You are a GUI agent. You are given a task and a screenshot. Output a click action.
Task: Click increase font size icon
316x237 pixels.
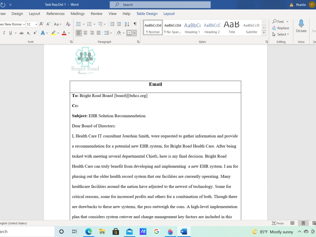[41, 24]
